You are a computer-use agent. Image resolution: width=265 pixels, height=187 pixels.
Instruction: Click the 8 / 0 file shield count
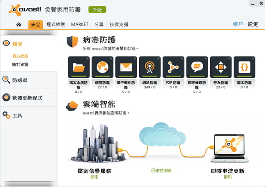79,92
